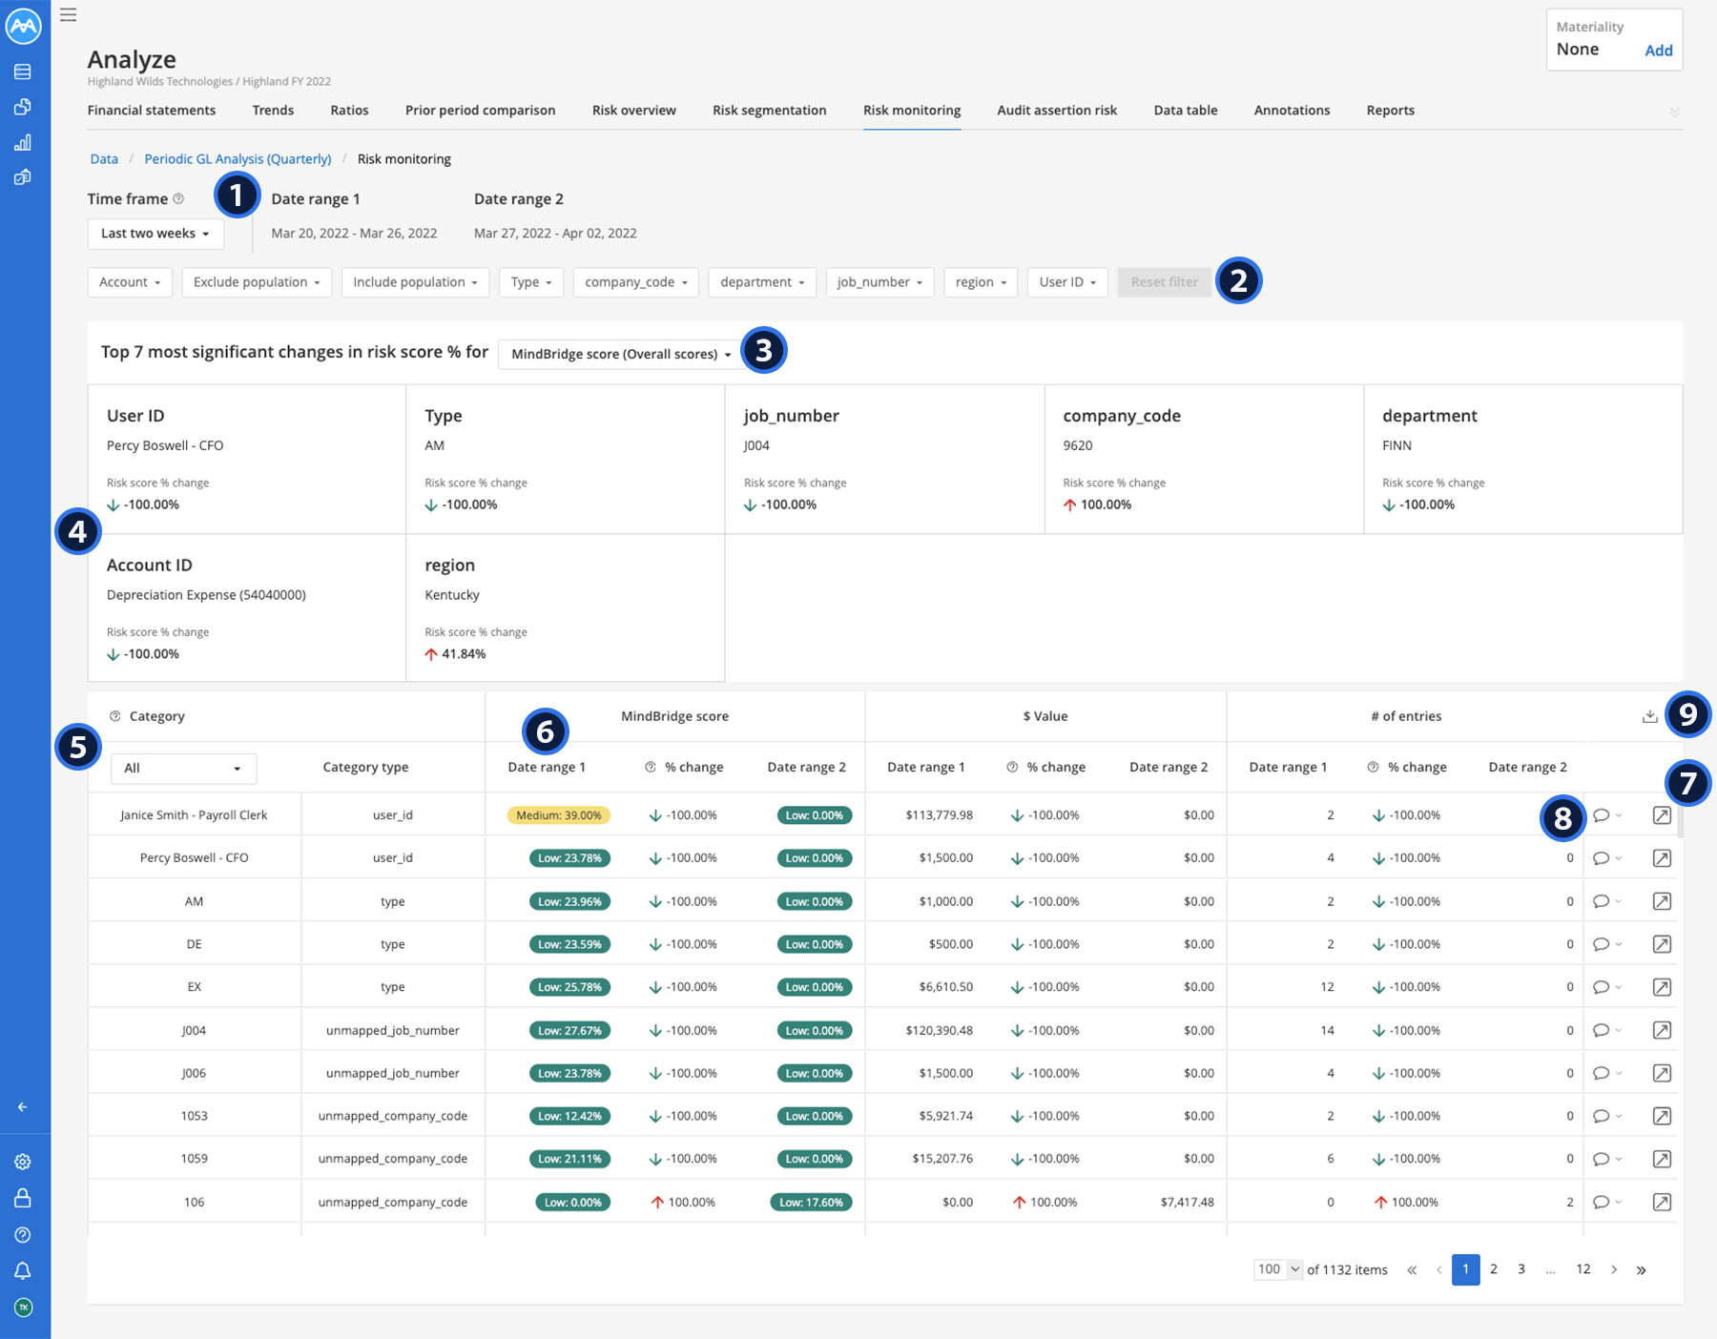Open the region filter dropdown
This screenshot has height=1339, width=1717.
pyautogui.click(x=981, y=282)
